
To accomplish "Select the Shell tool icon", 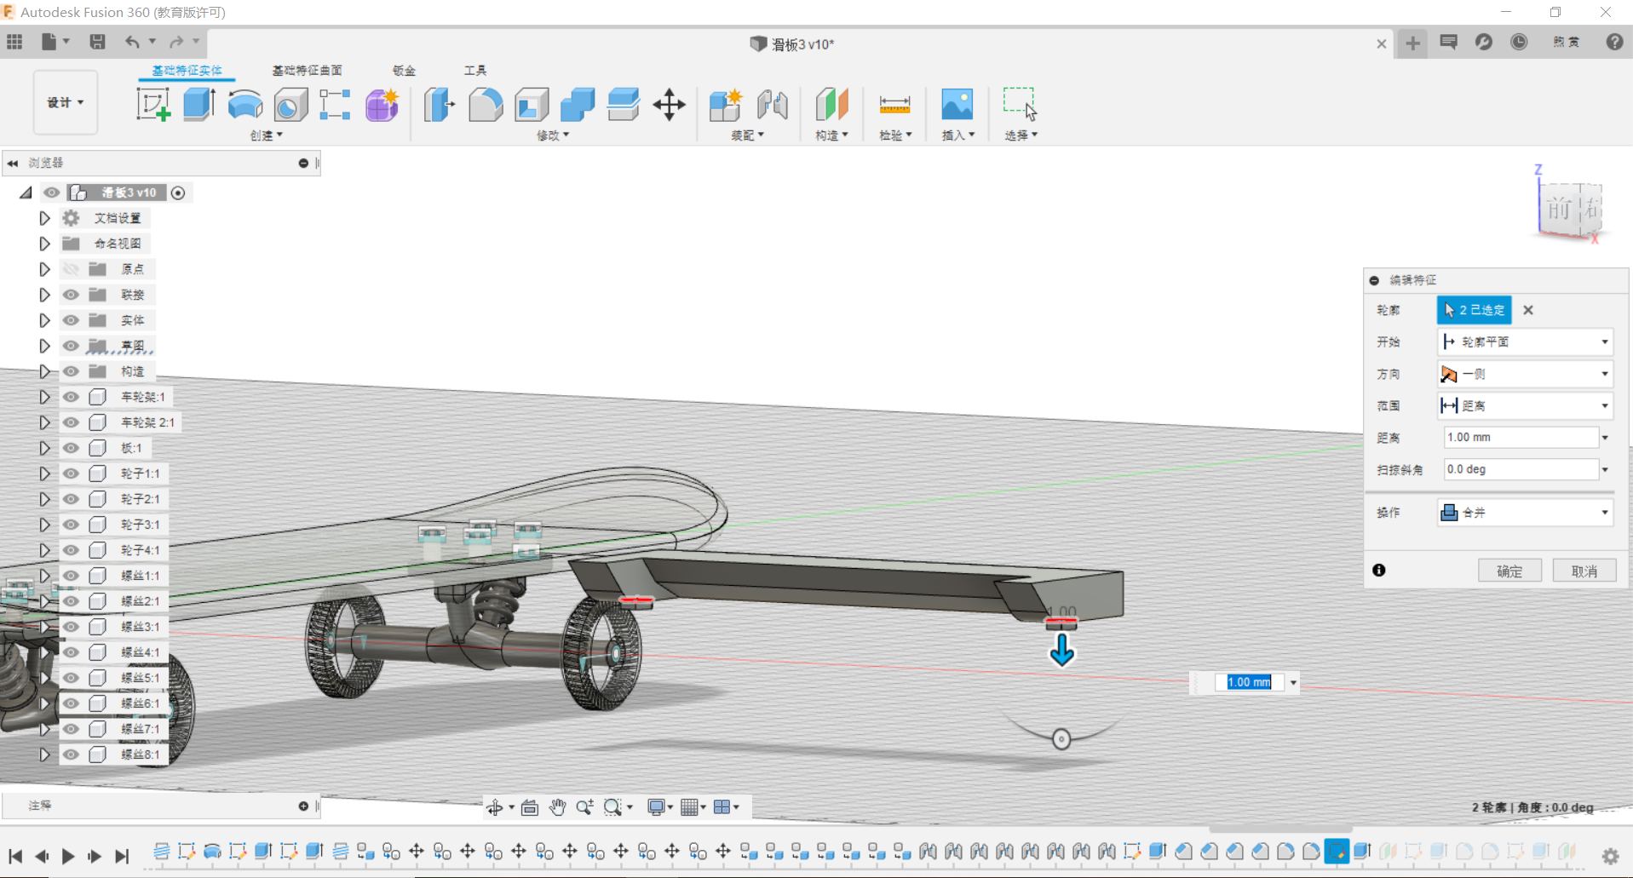I will click(x=532, y=105).
